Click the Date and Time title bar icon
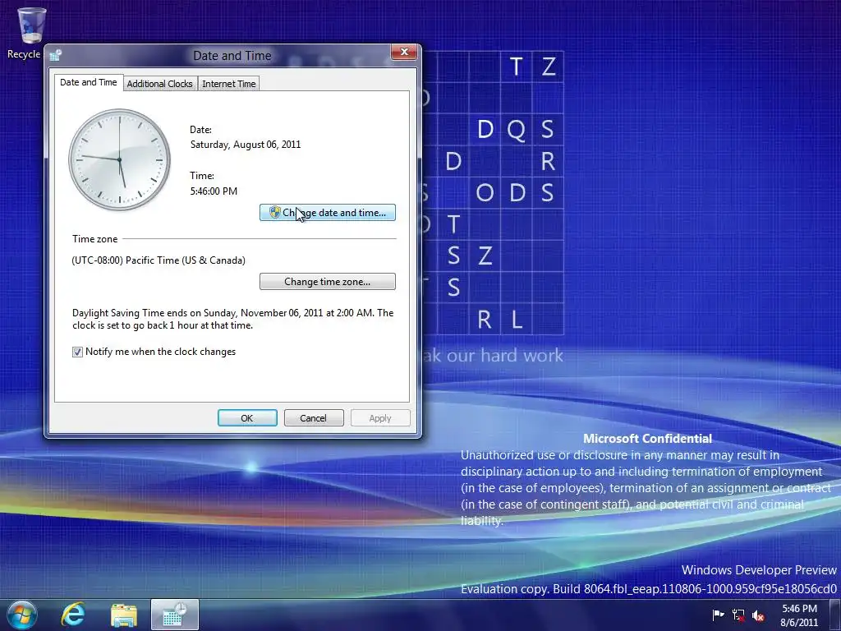 click(x=56, y=55)
